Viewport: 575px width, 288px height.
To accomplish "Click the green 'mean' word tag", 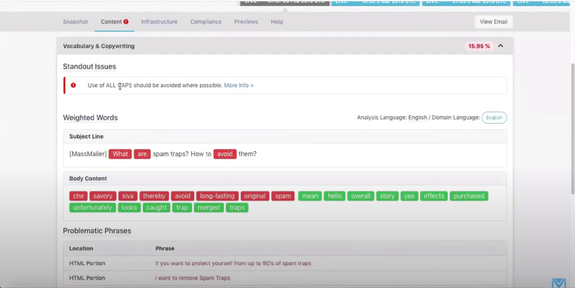I will pos(310,196).
